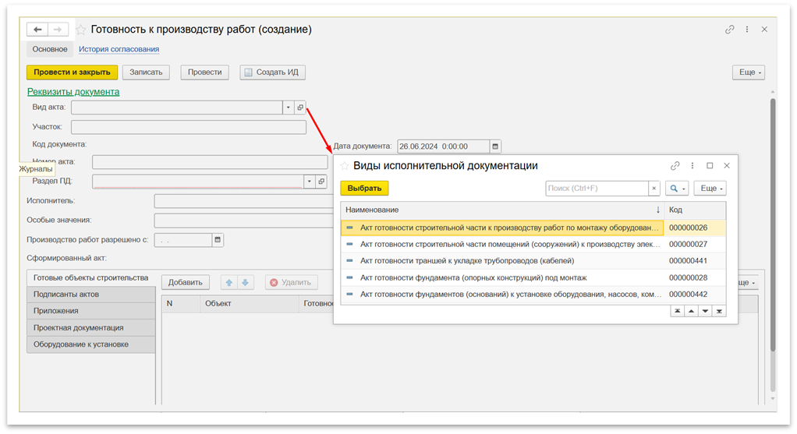Copy document link using chain icon

click(729, 30)
